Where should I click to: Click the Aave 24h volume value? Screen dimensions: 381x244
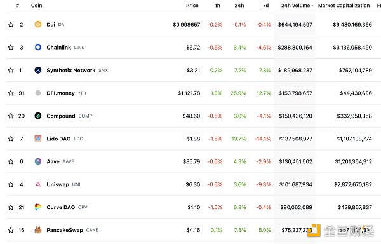click(295, 161)
